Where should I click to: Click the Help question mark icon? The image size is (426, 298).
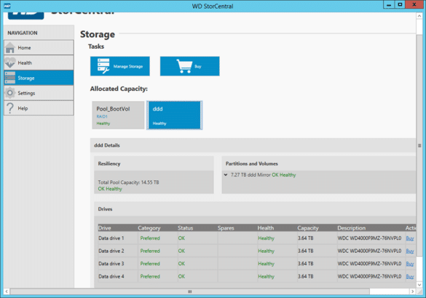10,108
